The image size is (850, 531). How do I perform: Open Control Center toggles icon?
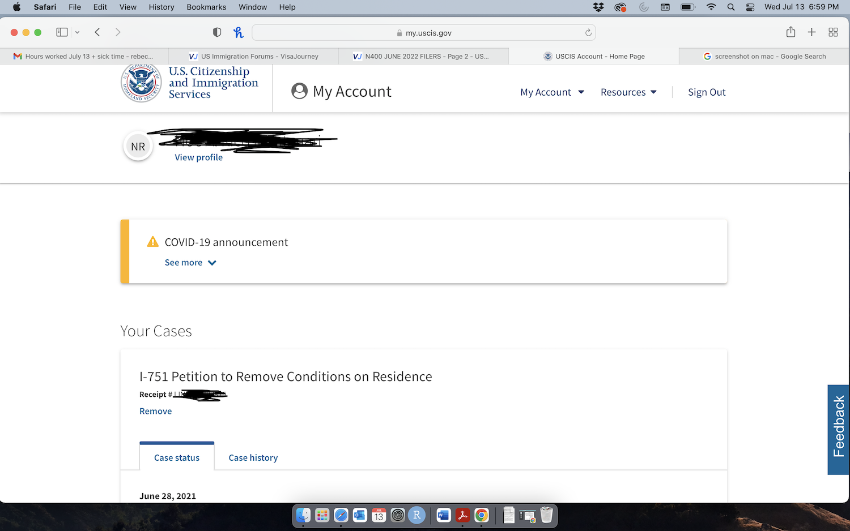click(750, 7)
